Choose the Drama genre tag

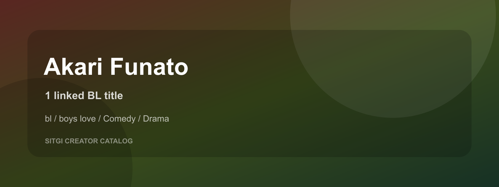coord(156,119)
